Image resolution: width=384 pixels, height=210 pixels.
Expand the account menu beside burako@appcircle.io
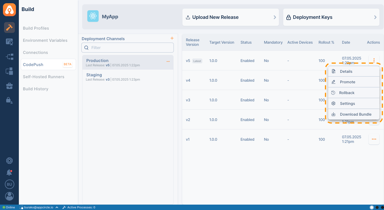57,207
